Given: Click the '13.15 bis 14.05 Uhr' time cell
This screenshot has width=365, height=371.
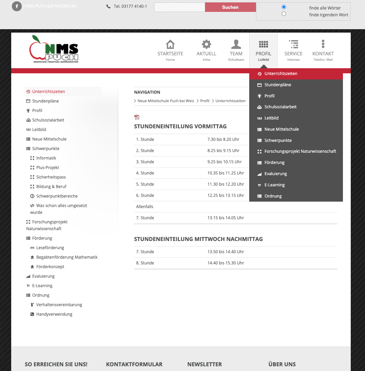Looking at the screenshot, I should pyautogui.click(x=225, y=218).
